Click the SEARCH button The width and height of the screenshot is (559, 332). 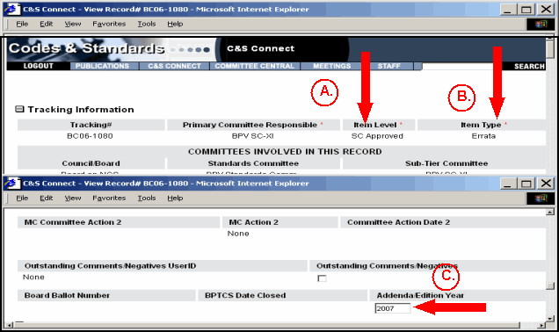point(529,66)
